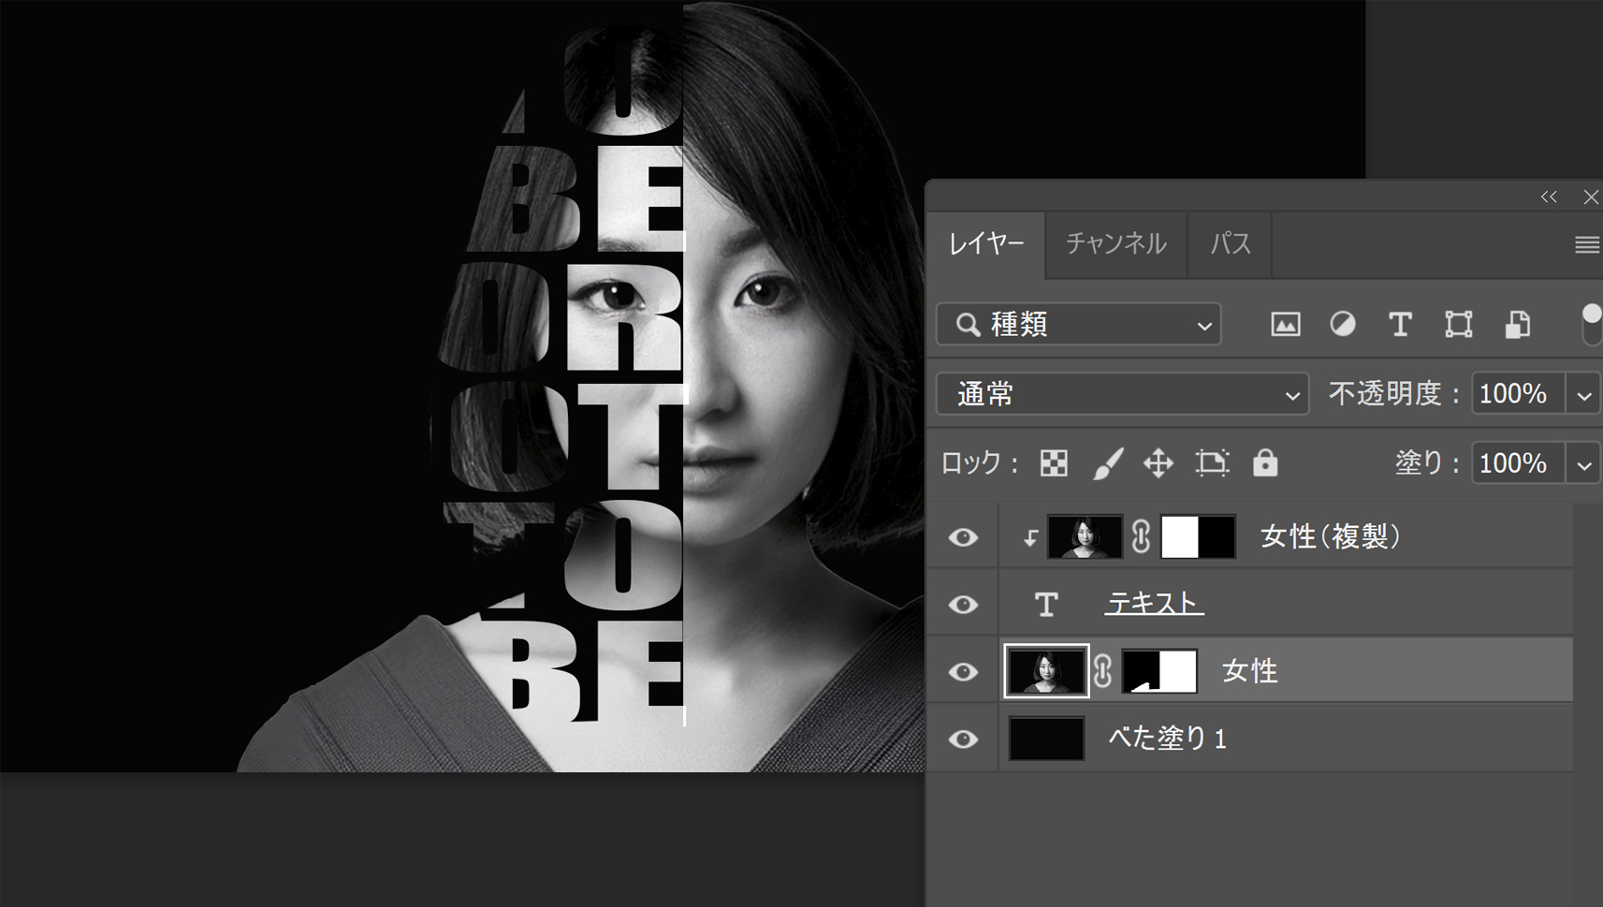Lock transparent pixels checkerboard icon

1054,463
